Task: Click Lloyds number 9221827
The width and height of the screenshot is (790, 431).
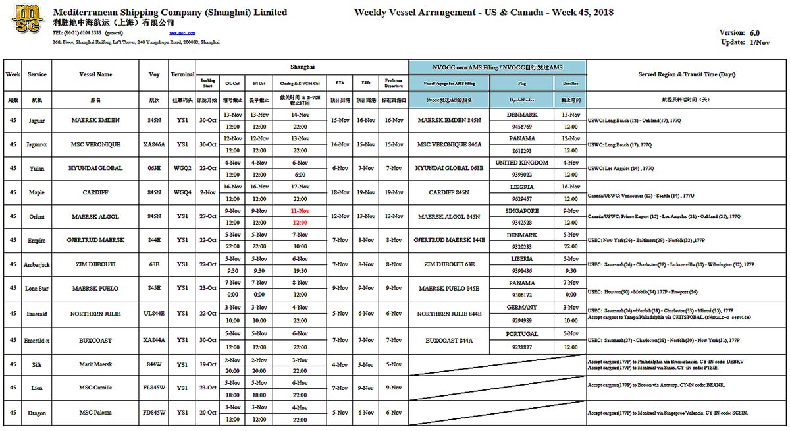Action: click(x=522, y=347)
